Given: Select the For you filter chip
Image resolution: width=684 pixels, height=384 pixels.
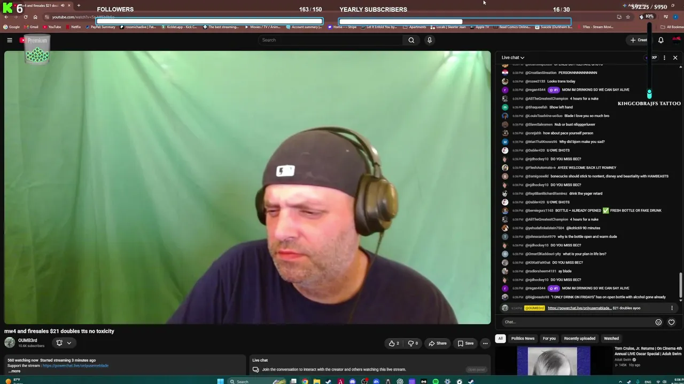Looking at the screenshot, I should tap(549, 338).
